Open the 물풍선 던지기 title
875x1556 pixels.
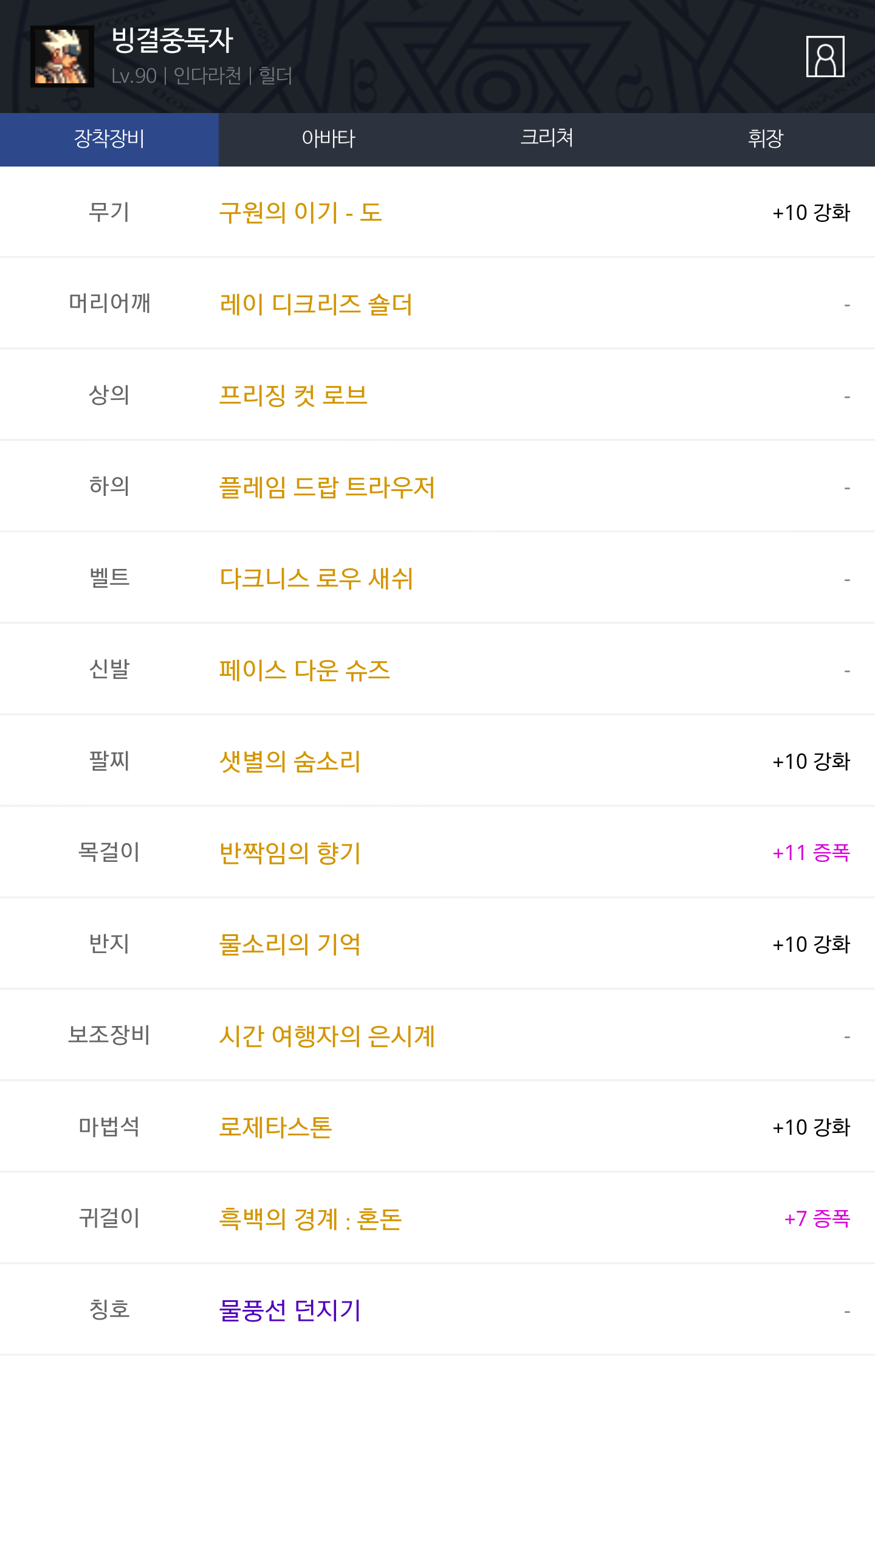click(x=290, y=1310)
